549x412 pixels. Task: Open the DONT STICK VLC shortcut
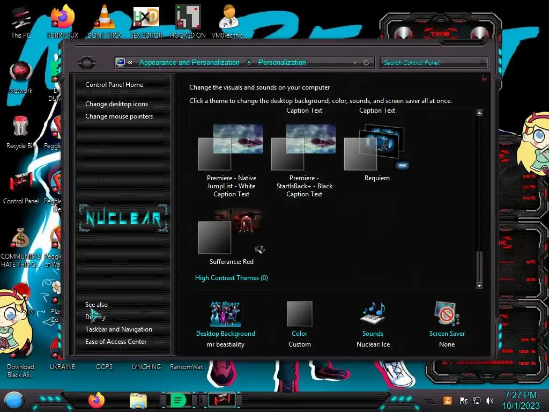105,22
